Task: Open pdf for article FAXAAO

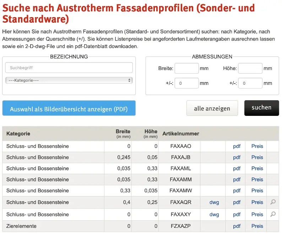Action: (237, 146)
